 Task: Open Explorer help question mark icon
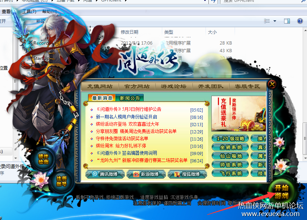(300, 21)
